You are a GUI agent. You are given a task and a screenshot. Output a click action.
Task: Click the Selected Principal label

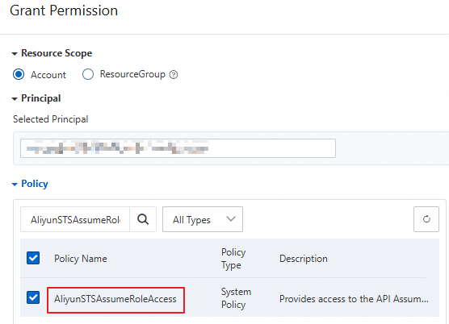pos(50,119)
